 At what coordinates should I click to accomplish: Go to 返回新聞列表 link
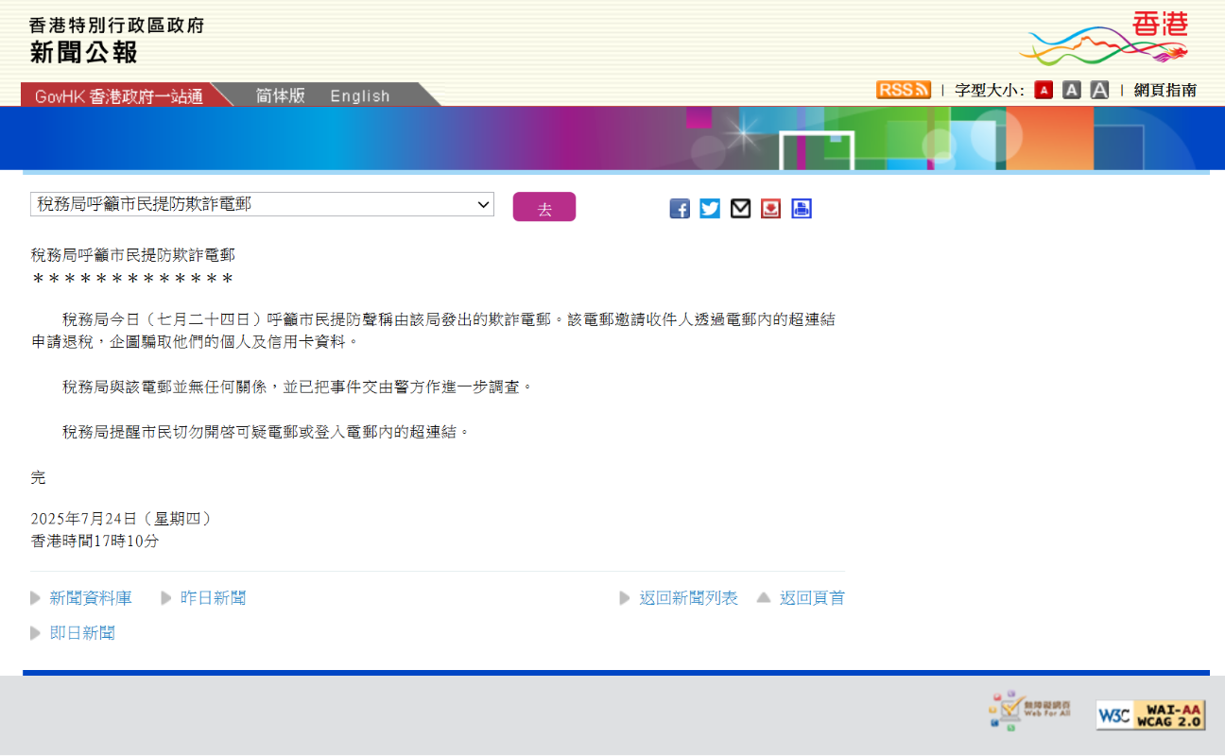click(688, 598)
